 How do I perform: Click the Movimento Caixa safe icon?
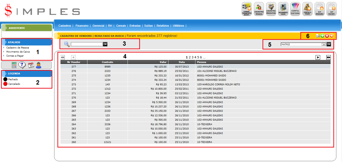283,9
